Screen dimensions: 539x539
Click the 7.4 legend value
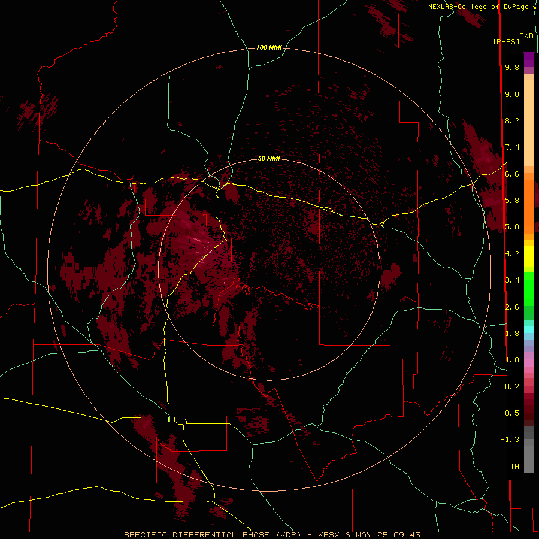click(512, 147)
